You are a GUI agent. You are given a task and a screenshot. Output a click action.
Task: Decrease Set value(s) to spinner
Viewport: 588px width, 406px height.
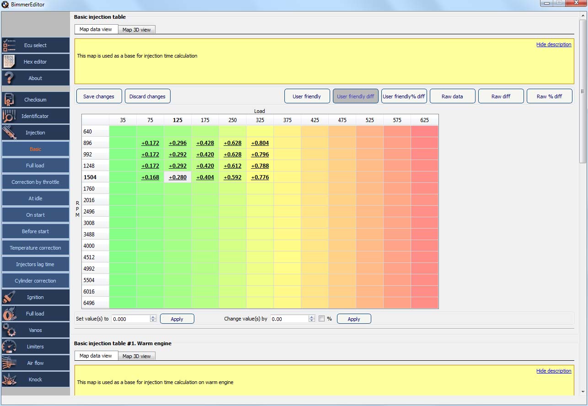tap(153, 321)
